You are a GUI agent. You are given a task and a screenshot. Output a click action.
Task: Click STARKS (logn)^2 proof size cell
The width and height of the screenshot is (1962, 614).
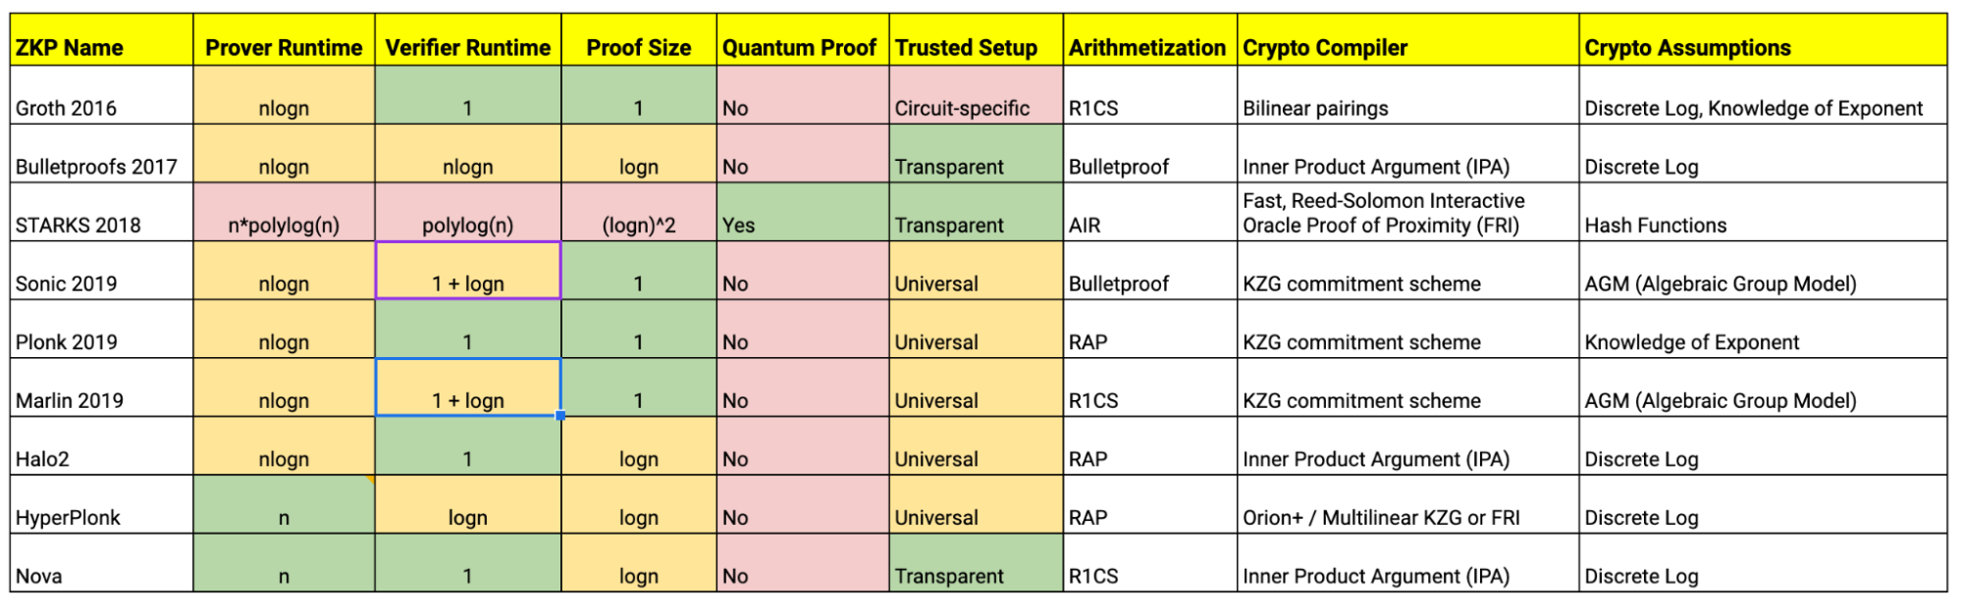[639, 212]
